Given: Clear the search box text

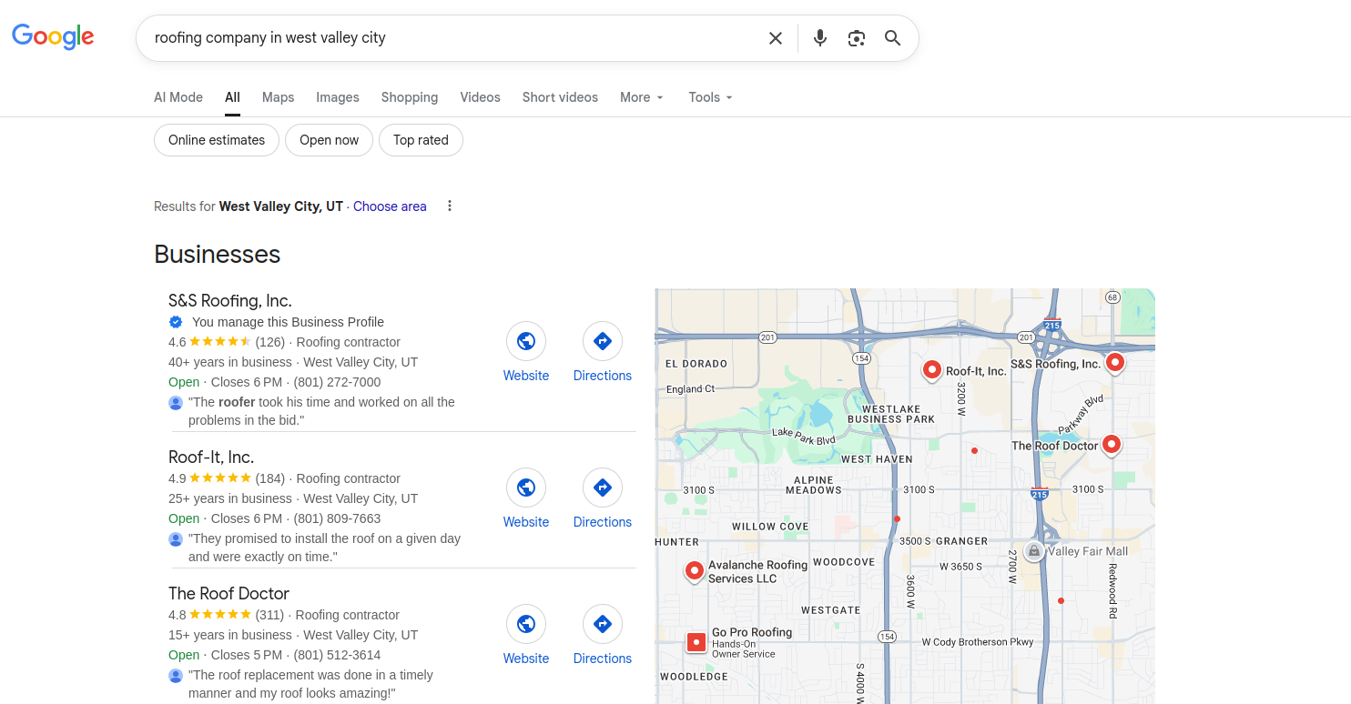Looking at the screenshot, I should click(x=775, y=38).
